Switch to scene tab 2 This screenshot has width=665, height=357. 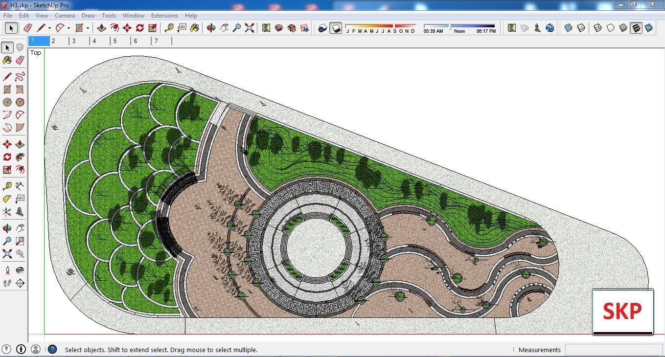point(59,41)
